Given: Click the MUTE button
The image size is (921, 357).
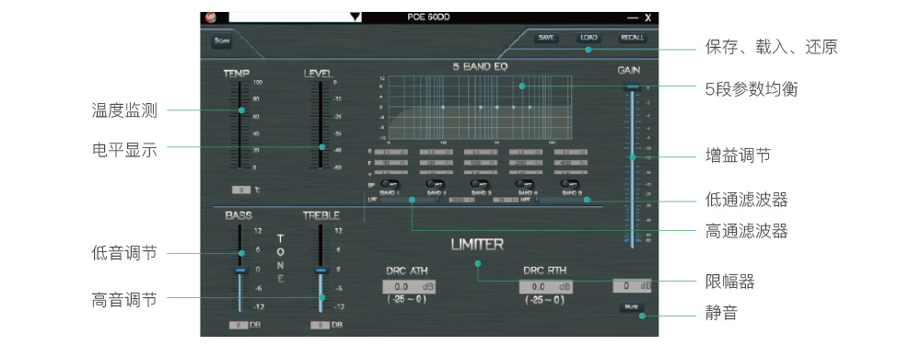Looking at the screenshot, I should click(x=632, y=307).
